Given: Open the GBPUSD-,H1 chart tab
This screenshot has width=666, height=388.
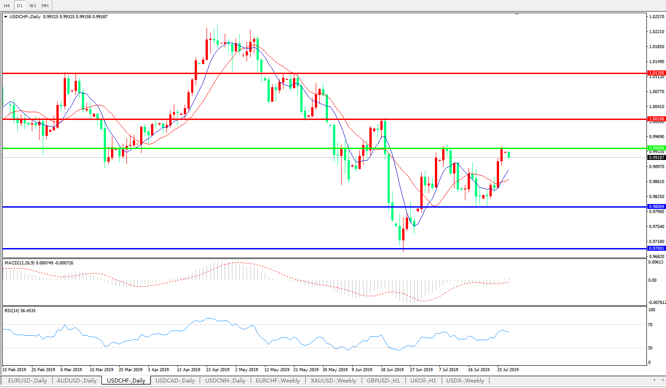Looking at the screenshot, I should pos(383,381).
